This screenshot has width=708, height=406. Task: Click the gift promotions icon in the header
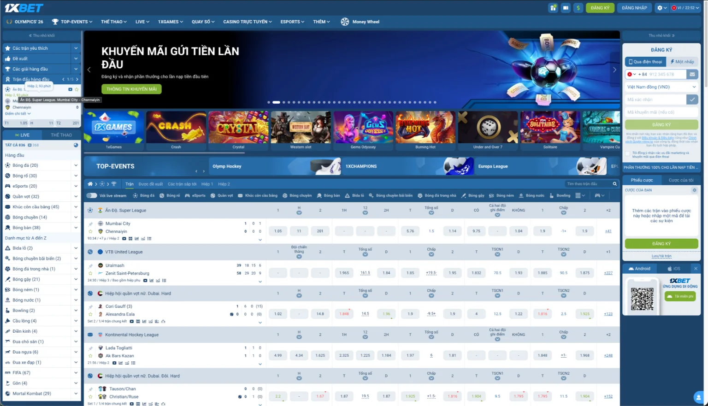(553, 8)
